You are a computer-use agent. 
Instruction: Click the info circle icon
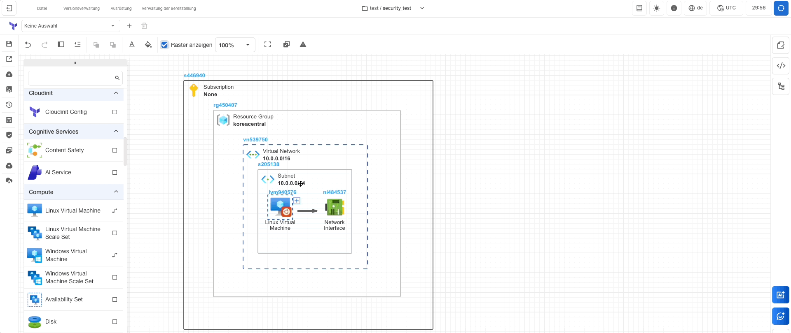coord(674,8)
